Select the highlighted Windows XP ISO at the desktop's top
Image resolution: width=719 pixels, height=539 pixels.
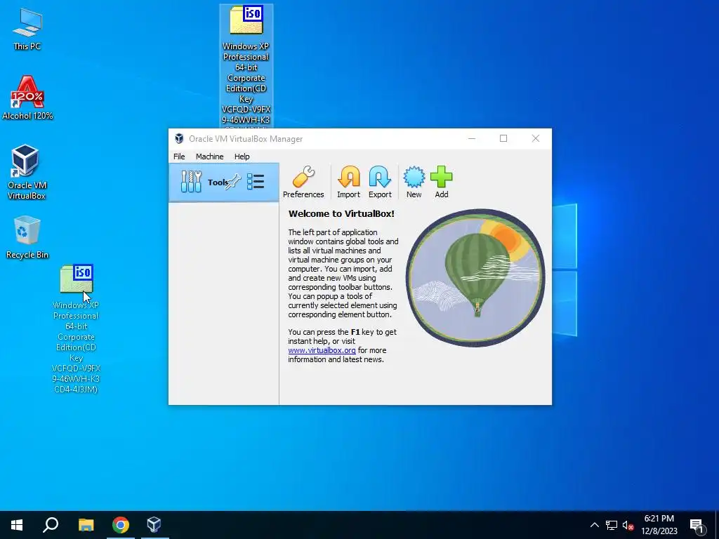point(246,65)
